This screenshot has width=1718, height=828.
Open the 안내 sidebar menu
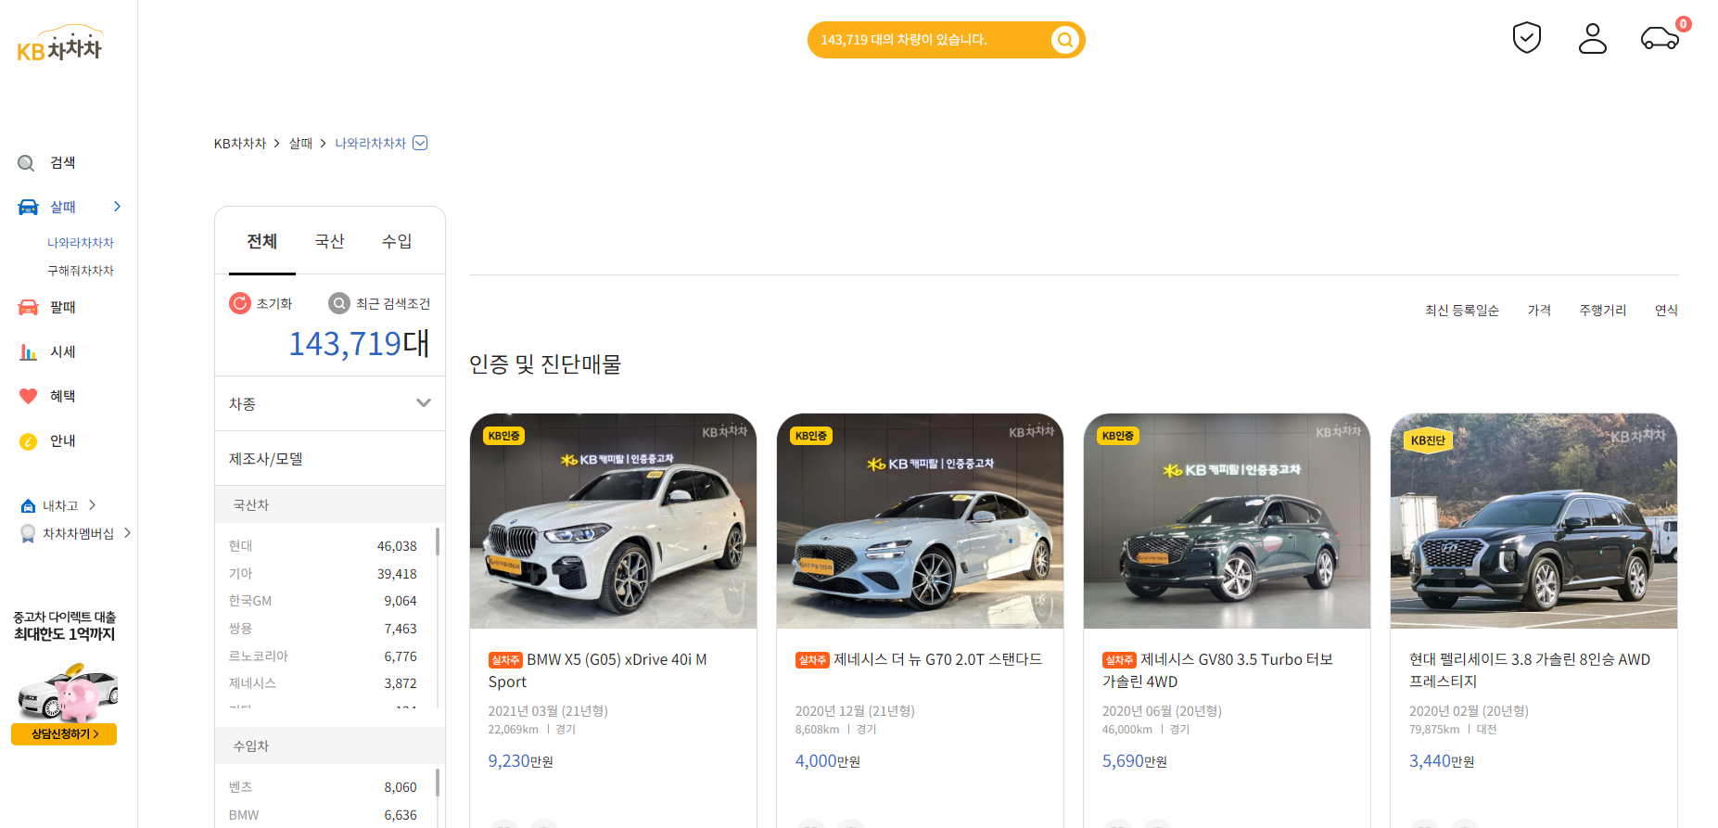[63, 441]
